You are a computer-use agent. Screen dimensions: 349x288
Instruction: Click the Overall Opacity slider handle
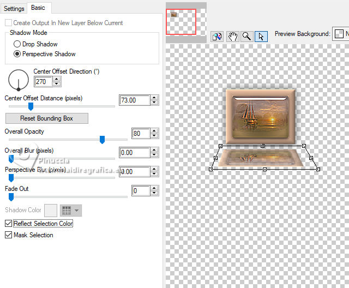click(x=102, y=140)
